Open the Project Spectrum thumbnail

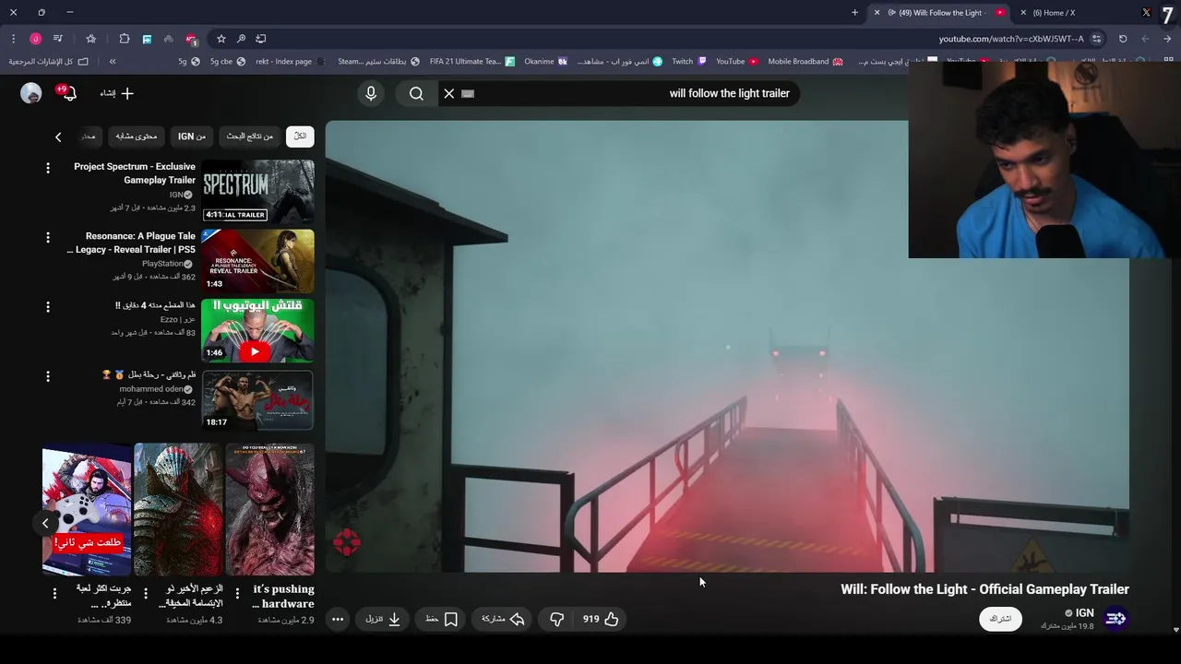point(257,191)
